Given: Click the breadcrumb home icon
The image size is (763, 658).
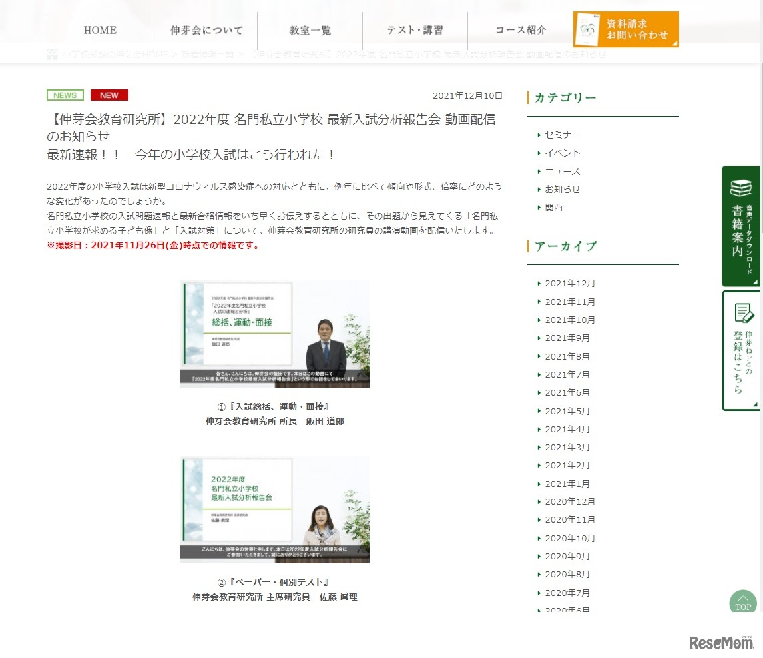Looking at the screenshot, I should pos(53,55).
